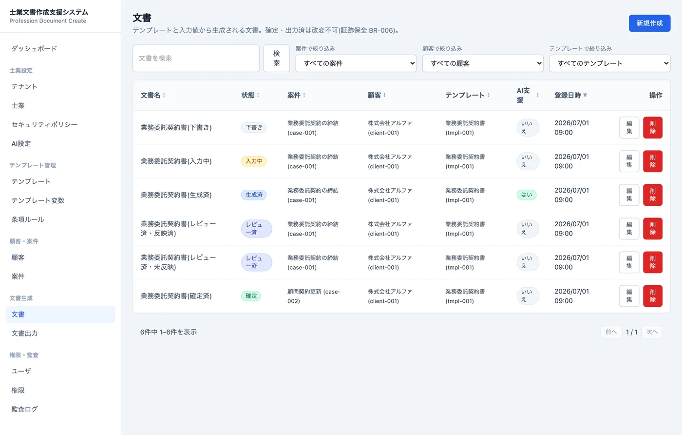This screenshot has height=435, width=682.
Task: Click 業務委託契約書(生成済) document name
Action: [176, 195]
